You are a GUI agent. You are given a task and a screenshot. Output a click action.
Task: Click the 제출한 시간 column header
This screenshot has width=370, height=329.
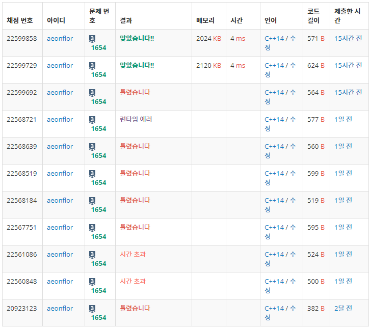348,16
